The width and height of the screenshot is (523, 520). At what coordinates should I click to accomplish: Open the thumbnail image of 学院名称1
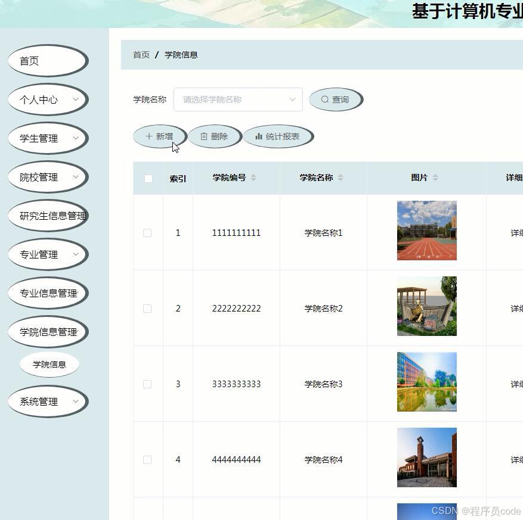pyautogui.click(x=426, y=230)
